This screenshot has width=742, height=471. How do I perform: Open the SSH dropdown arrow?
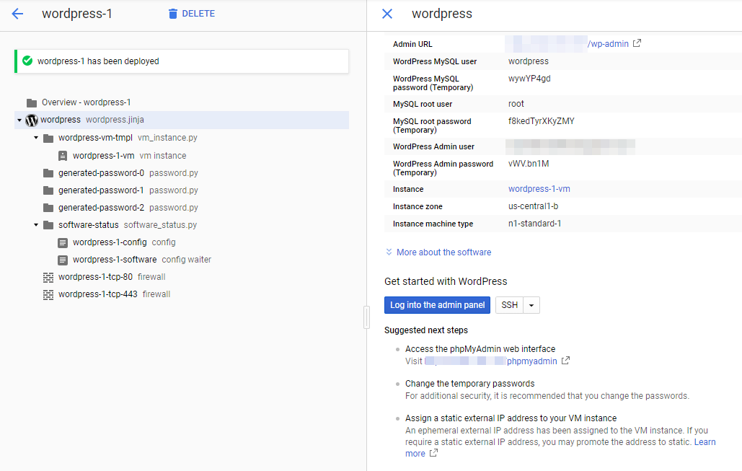[x=531, y=305]
